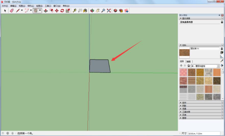Open the material category dropdown list
This screenshot has width=225, height=136.
click(x=218, y=66)
